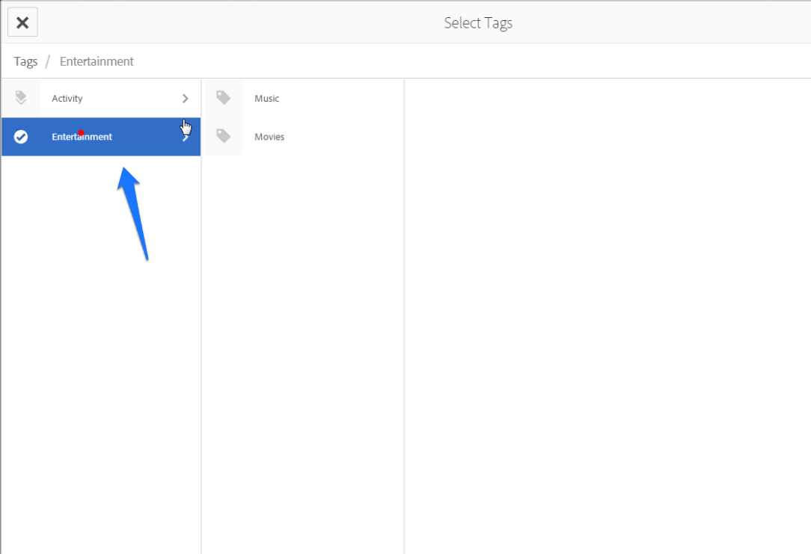Image resolution: width=811 pixels, height=554 pixels.
Task: Expand the Activity category via its chevron
Action: point(185,98)
